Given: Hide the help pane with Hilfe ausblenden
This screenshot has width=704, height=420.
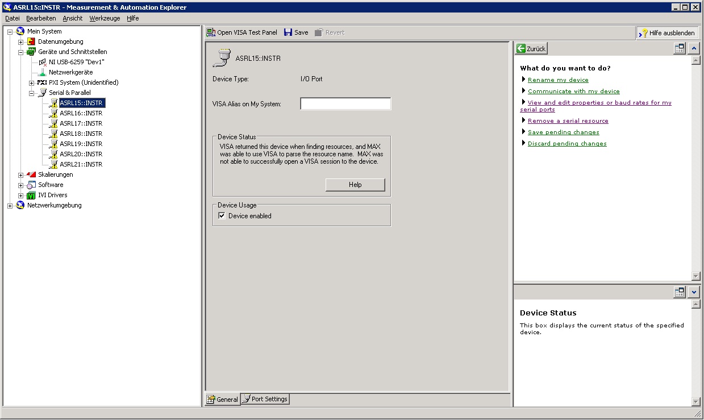Looking at the screenshot, I should [x=667, y=33].
